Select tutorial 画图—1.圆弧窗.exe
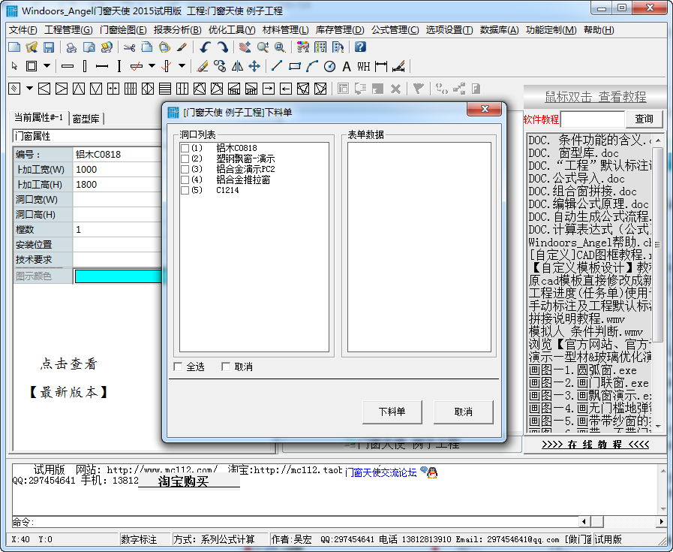Image resolution: width=673 pixels, height=552 pixels. pos(582,370)
